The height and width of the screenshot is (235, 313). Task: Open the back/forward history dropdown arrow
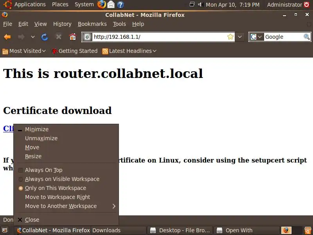click(x=33, y=37)
